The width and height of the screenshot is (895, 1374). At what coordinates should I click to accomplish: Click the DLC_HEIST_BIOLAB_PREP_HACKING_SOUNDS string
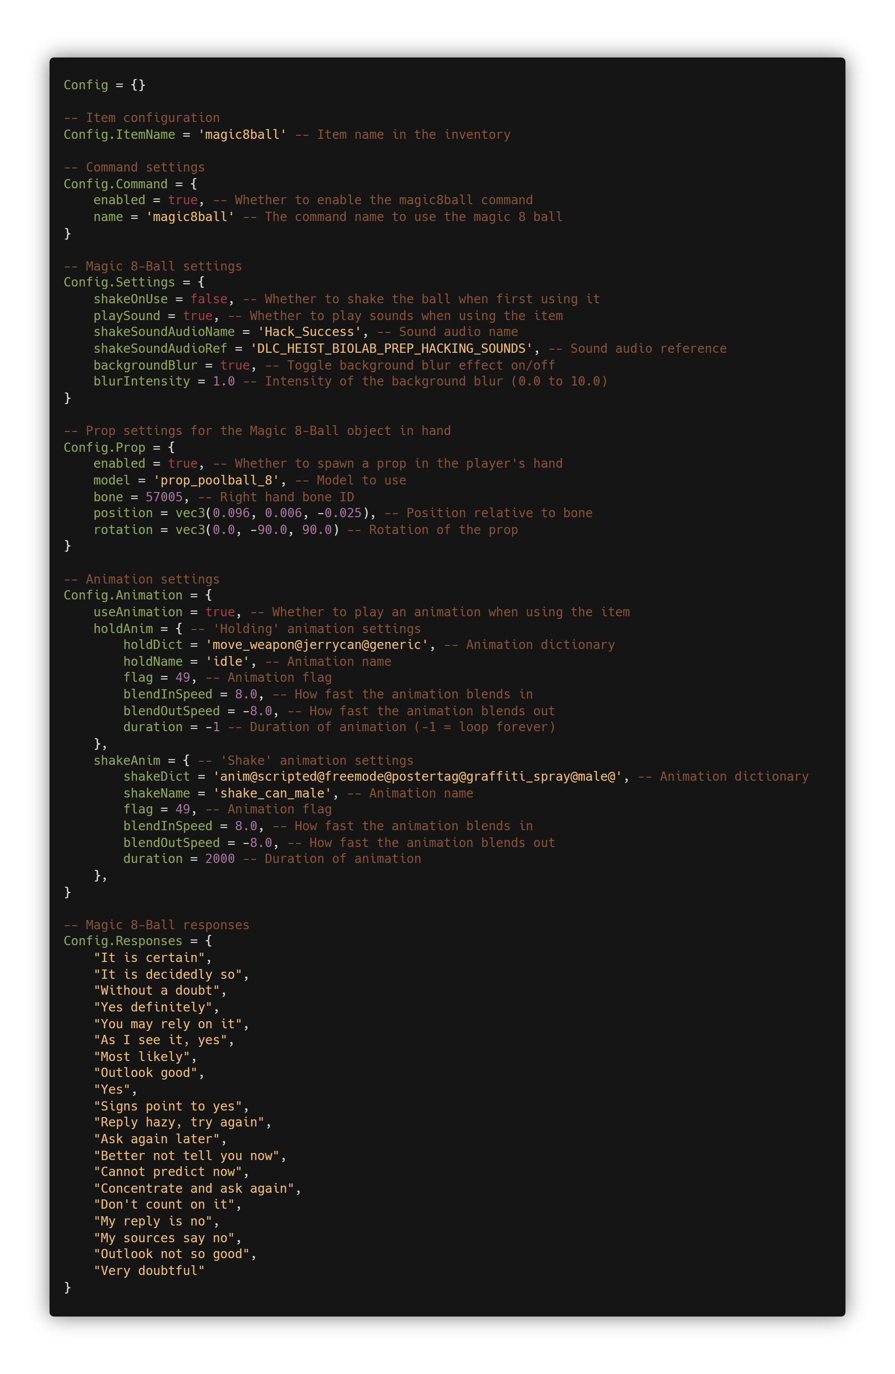coord(391,349)
